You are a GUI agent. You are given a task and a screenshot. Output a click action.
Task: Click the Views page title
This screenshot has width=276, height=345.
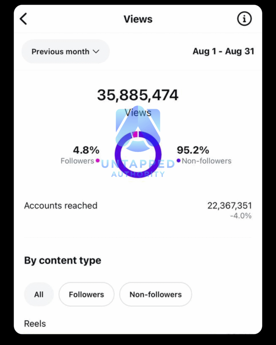138,19
